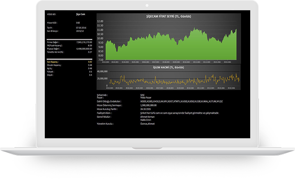Screen dimensions: 295x180
Task: Click the 'Yüksek :' label
Action: pos(51,72)
